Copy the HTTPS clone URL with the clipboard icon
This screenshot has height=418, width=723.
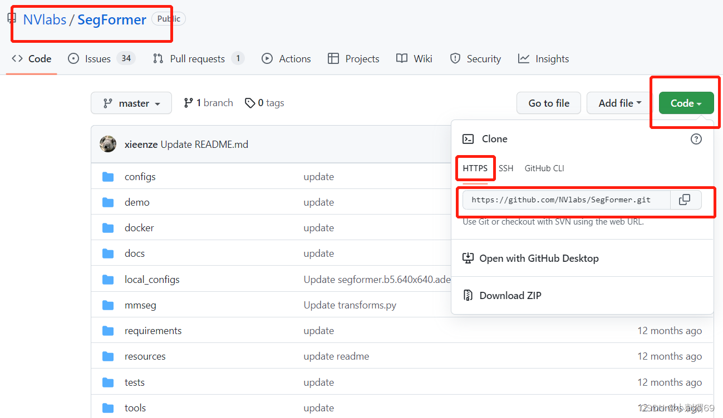pyautogui.click(x=685, y=200)
